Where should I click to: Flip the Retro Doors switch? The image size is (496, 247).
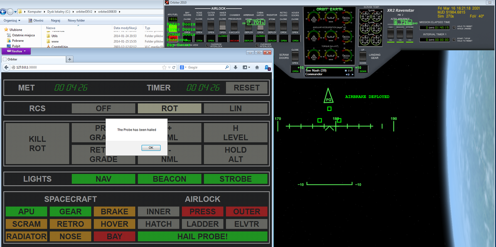(x=283, y=26)
